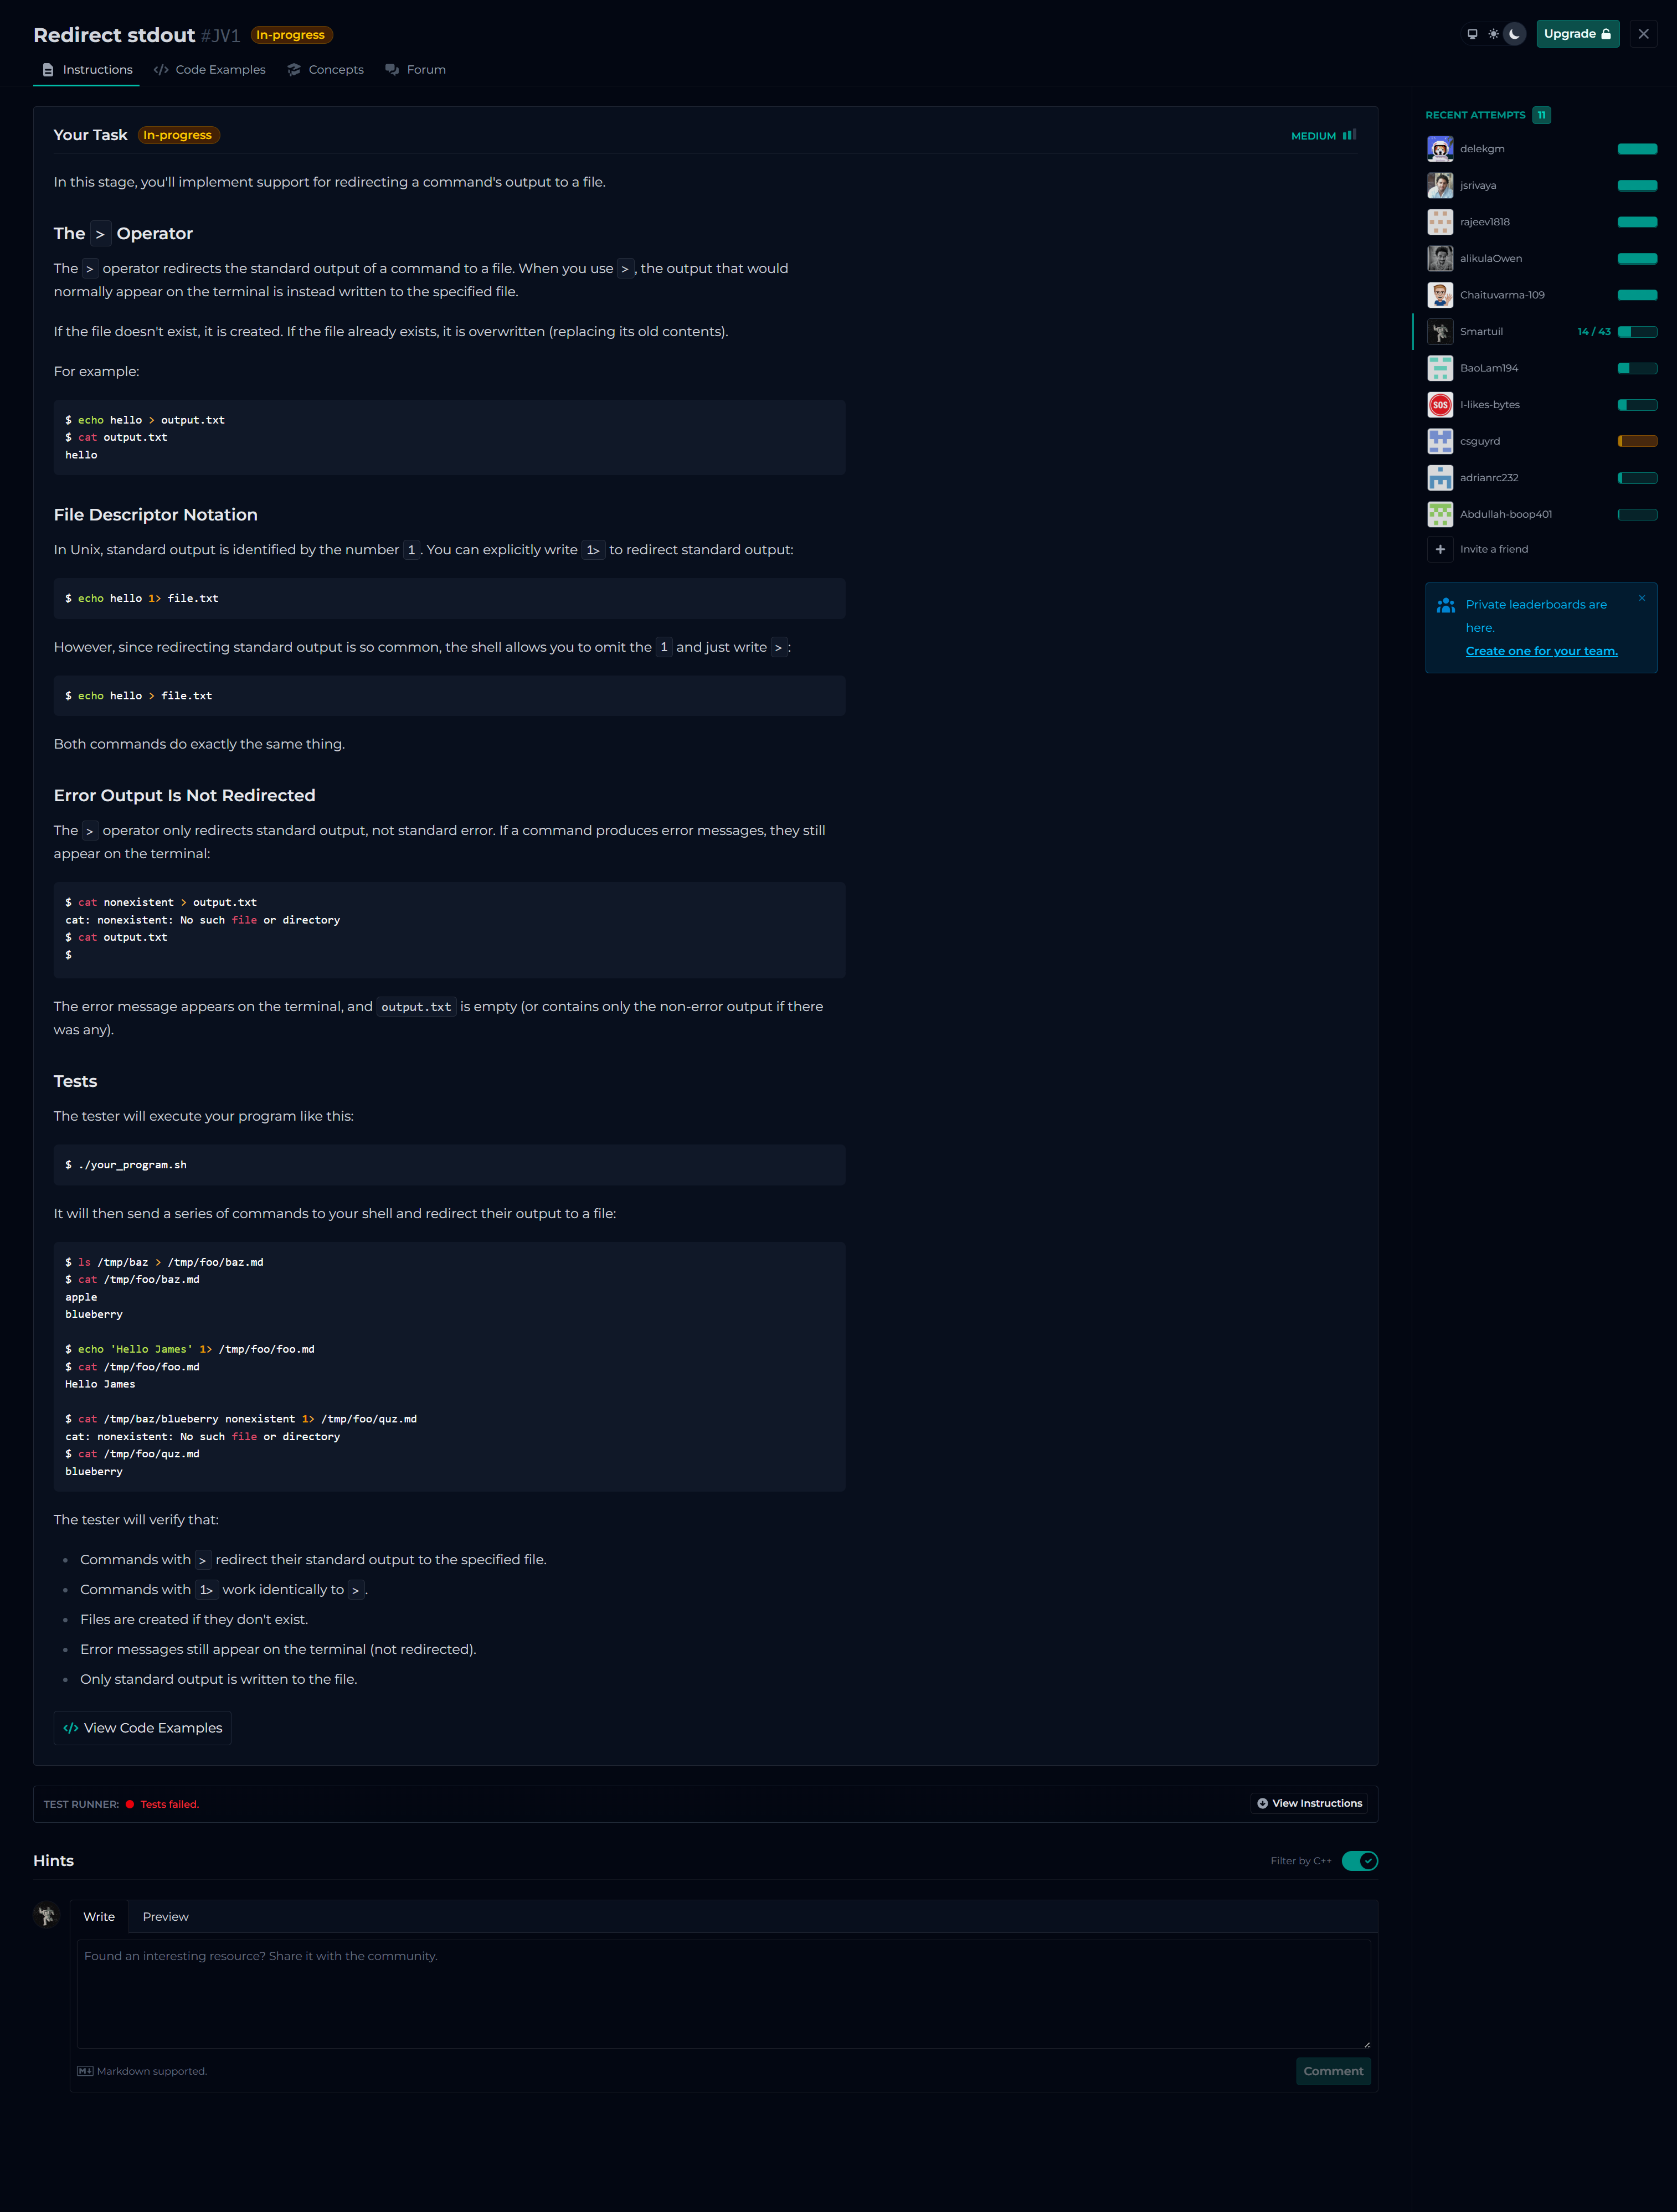The width and height of the screenshot is (1677, 2212).
Task: Click the MEDIUM difficulty bars icon
Action: [1349, 135]
